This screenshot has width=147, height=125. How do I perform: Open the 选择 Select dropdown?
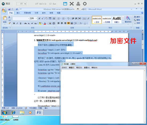pyautogui.click(x=138, y=23)
